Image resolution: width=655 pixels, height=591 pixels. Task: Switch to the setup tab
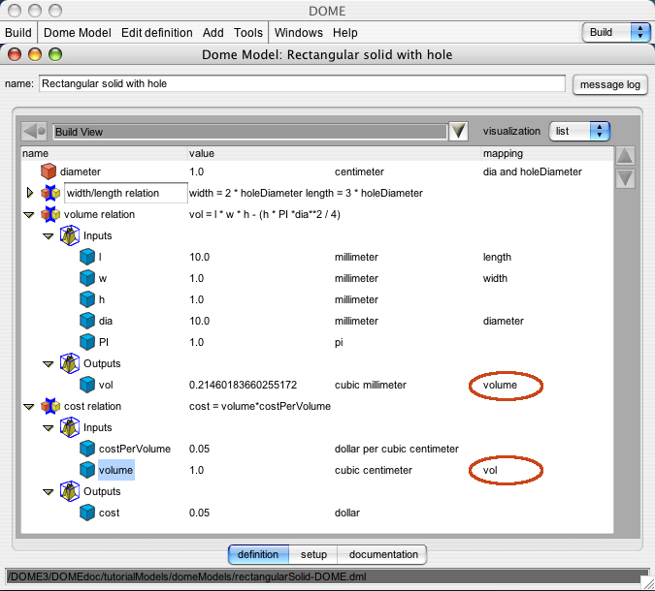(313, 554)
